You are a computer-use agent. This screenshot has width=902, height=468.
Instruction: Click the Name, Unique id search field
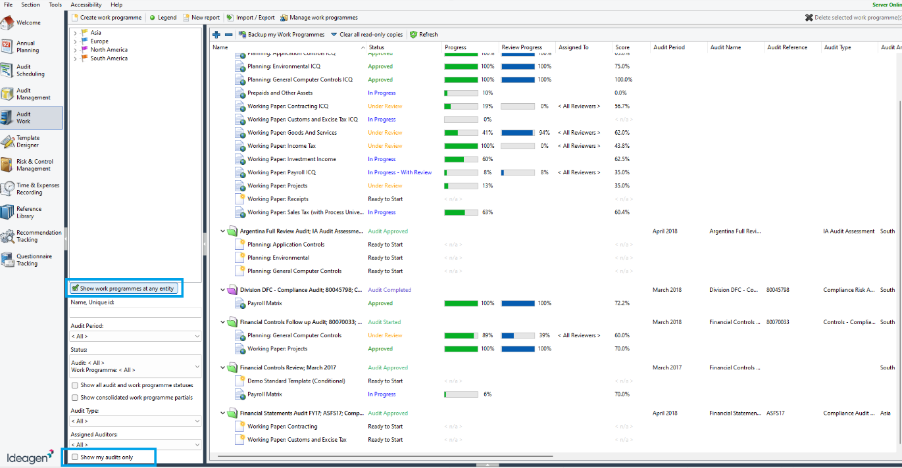tap(135, 312)
